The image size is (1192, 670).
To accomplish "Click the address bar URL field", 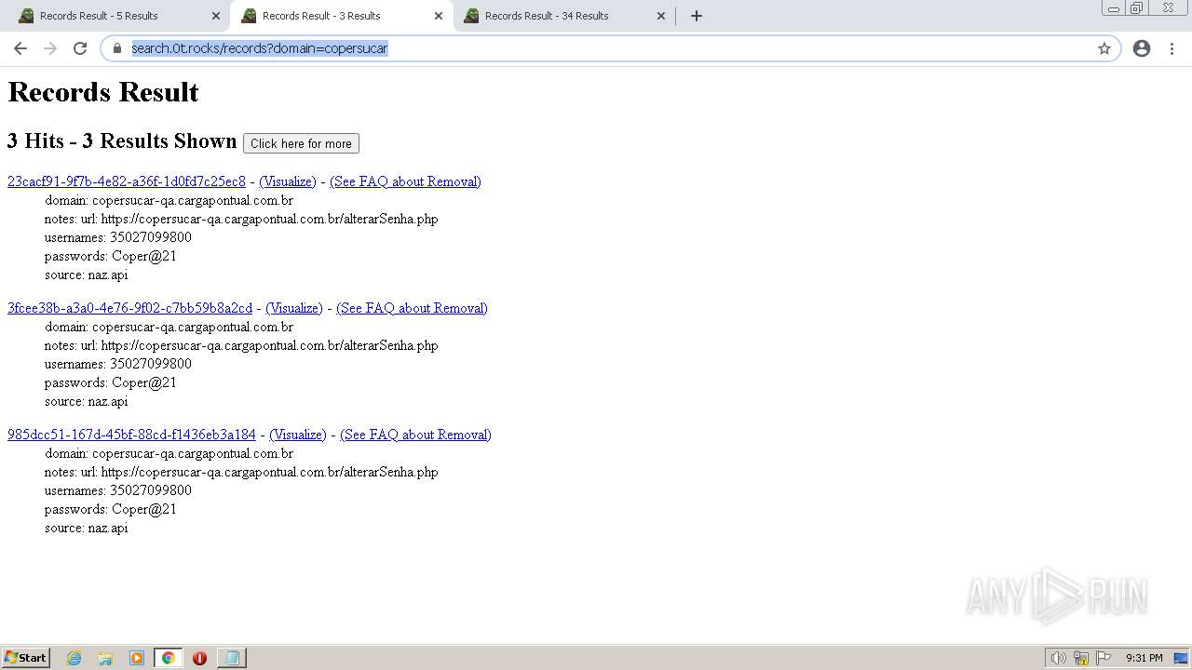I will [610, 48].
